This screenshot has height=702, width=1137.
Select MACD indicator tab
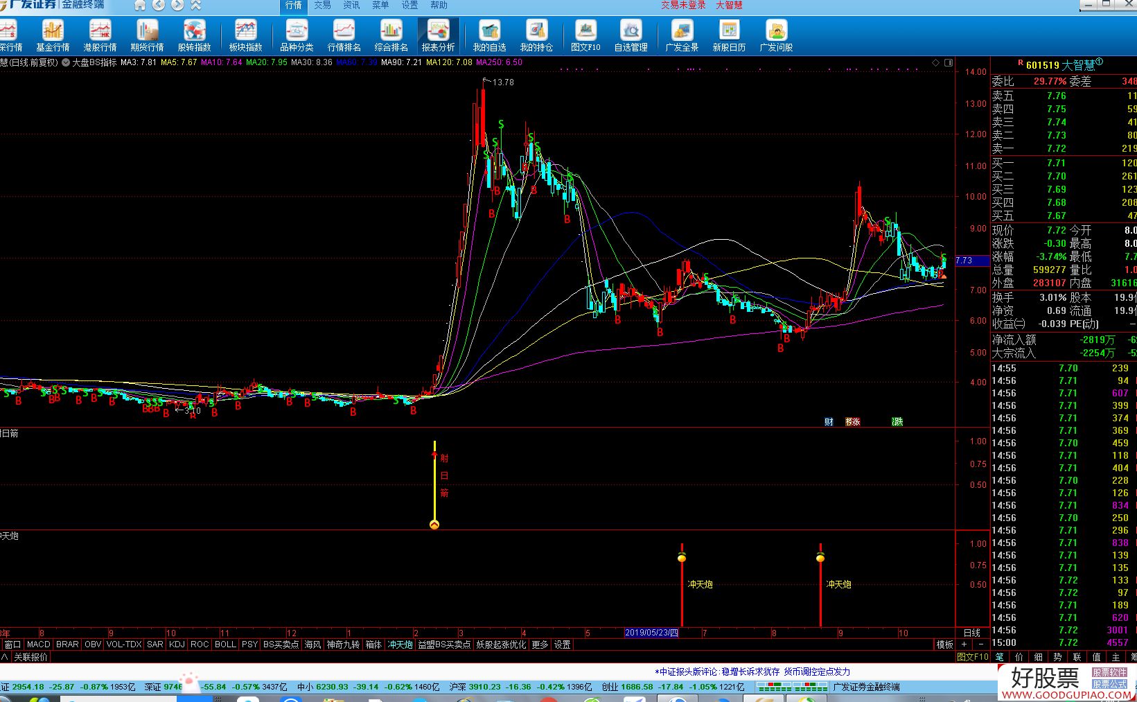(39, 644)
